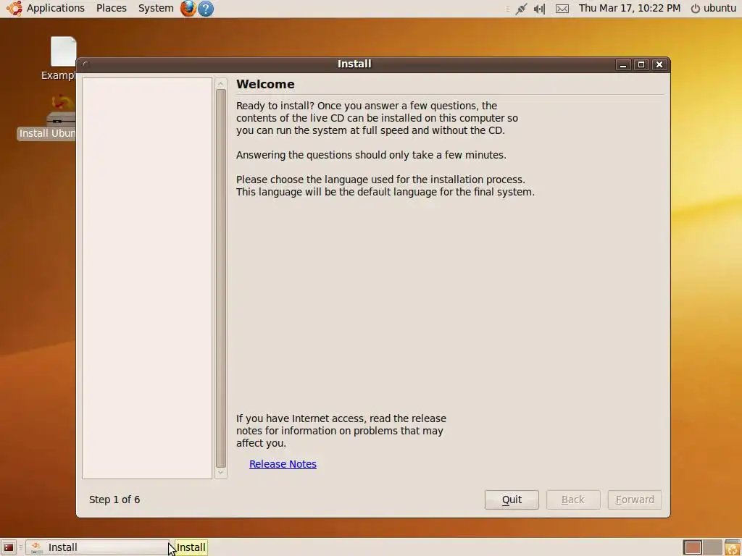The height and width of the screenshot is (556, 742).
Task: Open the Ubuntu logo Applications icon
Action: click(x=14, y=8)
